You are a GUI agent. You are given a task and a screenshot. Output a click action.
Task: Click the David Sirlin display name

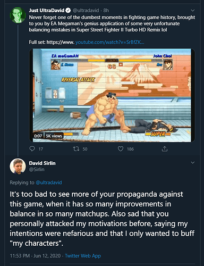point(42,163)
